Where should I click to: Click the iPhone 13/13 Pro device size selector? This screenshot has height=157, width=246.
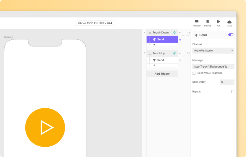[95, 23]
